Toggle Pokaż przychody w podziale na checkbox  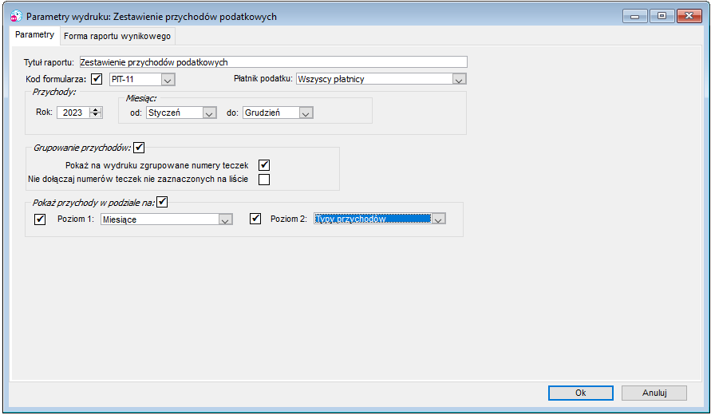click(162, 202)
